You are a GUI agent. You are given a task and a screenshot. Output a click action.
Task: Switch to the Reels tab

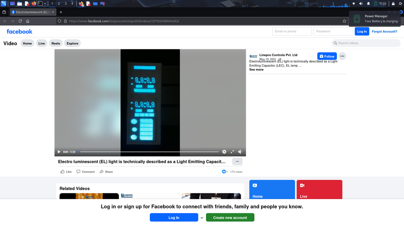click(55, 43)
